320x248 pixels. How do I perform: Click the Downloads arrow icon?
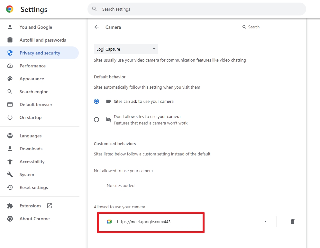tap(10, 149)
